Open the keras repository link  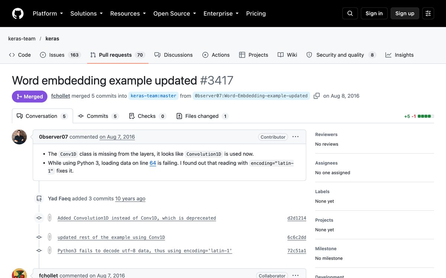(52, 39)
